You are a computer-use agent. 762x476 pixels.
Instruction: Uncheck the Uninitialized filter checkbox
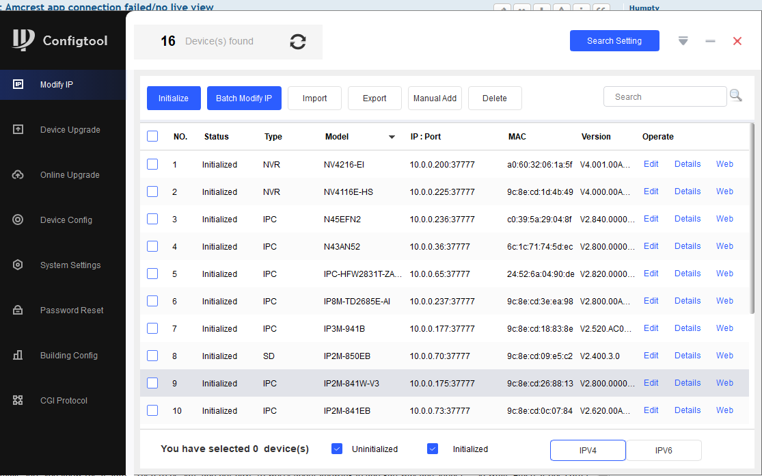click(337, 449)
